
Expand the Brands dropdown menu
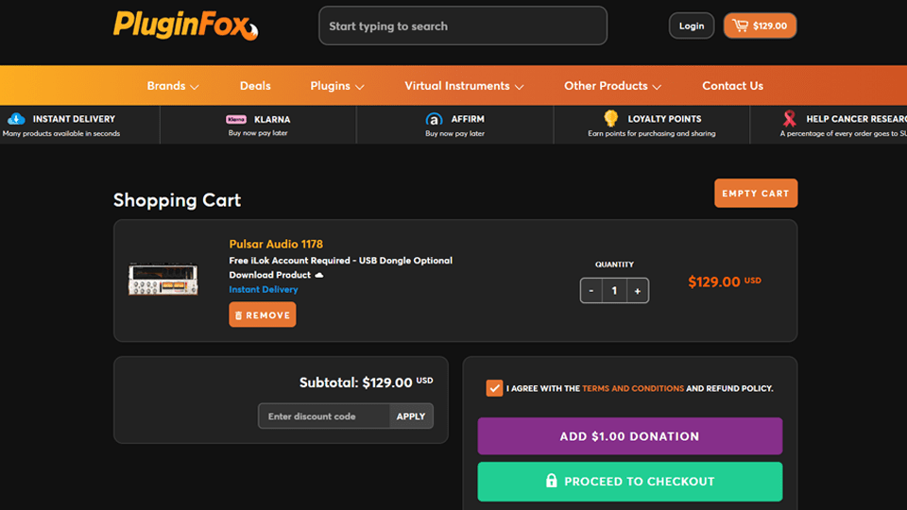coord(173,86)
